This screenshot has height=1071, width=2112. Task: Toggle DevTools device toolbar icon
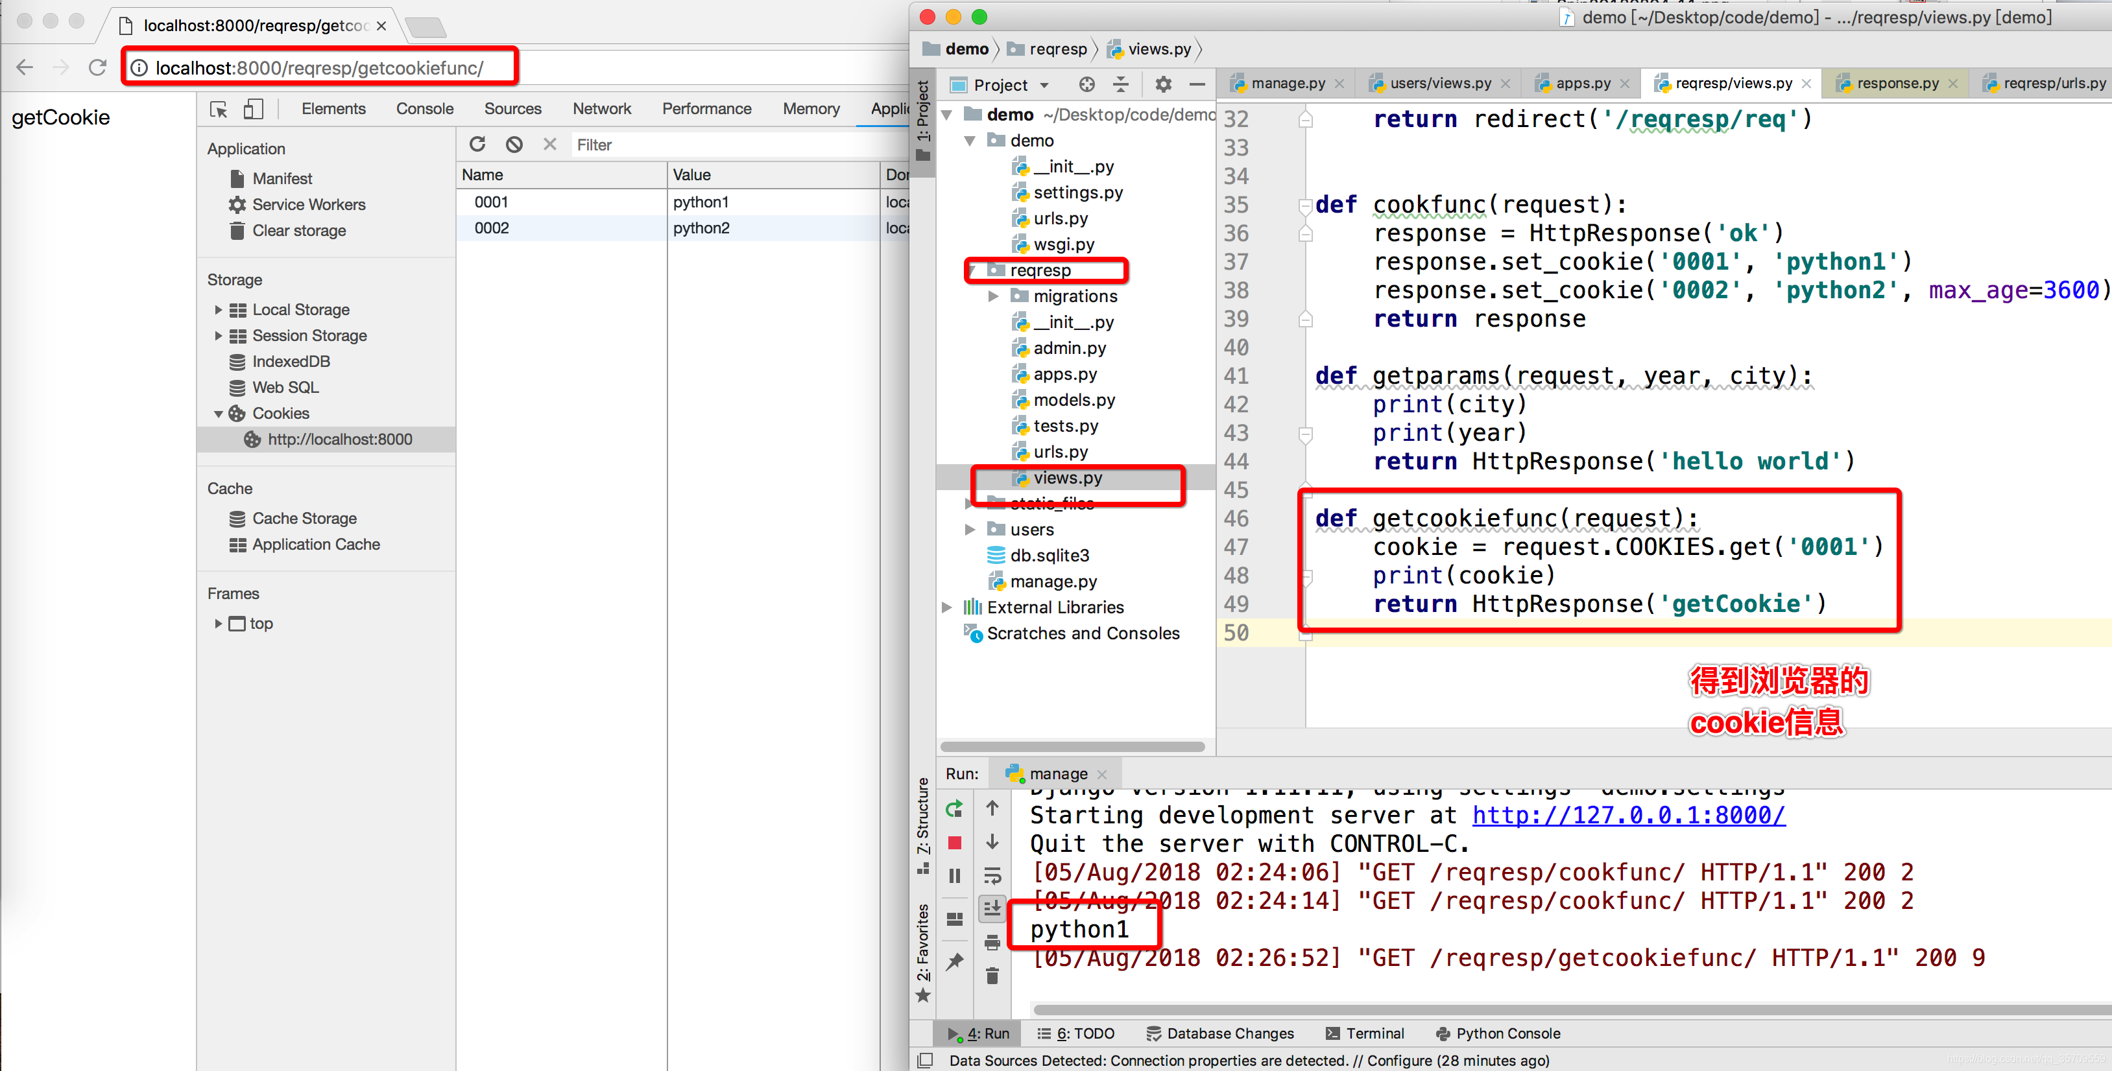[x=254, y=109]
